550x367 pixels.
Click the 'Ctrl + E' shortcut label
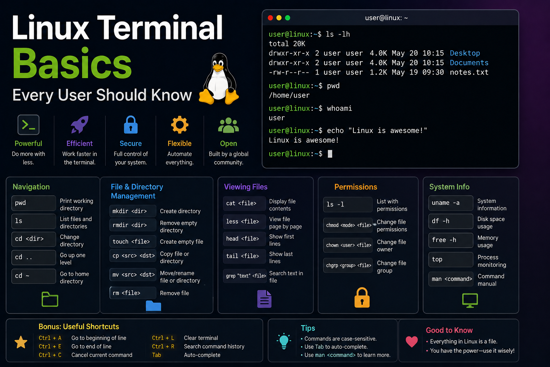pyautogui.click(x=50, y=347)
